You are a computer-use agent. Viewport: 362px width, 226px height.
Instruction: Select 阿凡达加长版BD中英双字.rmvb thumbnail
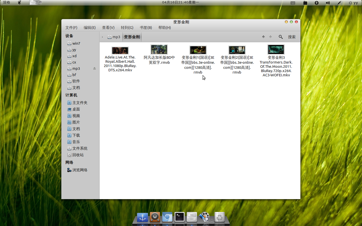click(159, 49)
